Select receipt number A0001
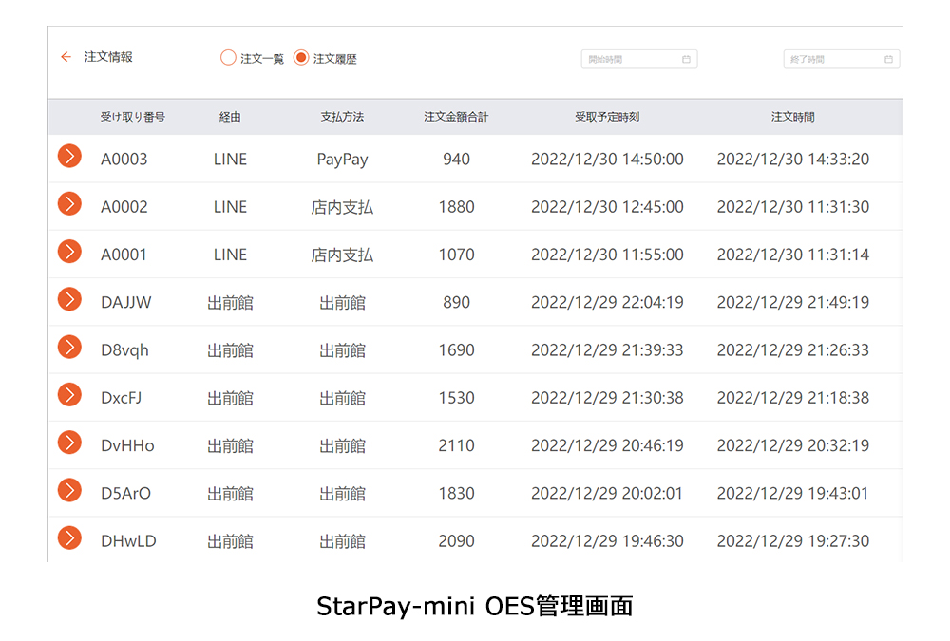The width and height of the screenshot is (950, 641). [123, 255]
